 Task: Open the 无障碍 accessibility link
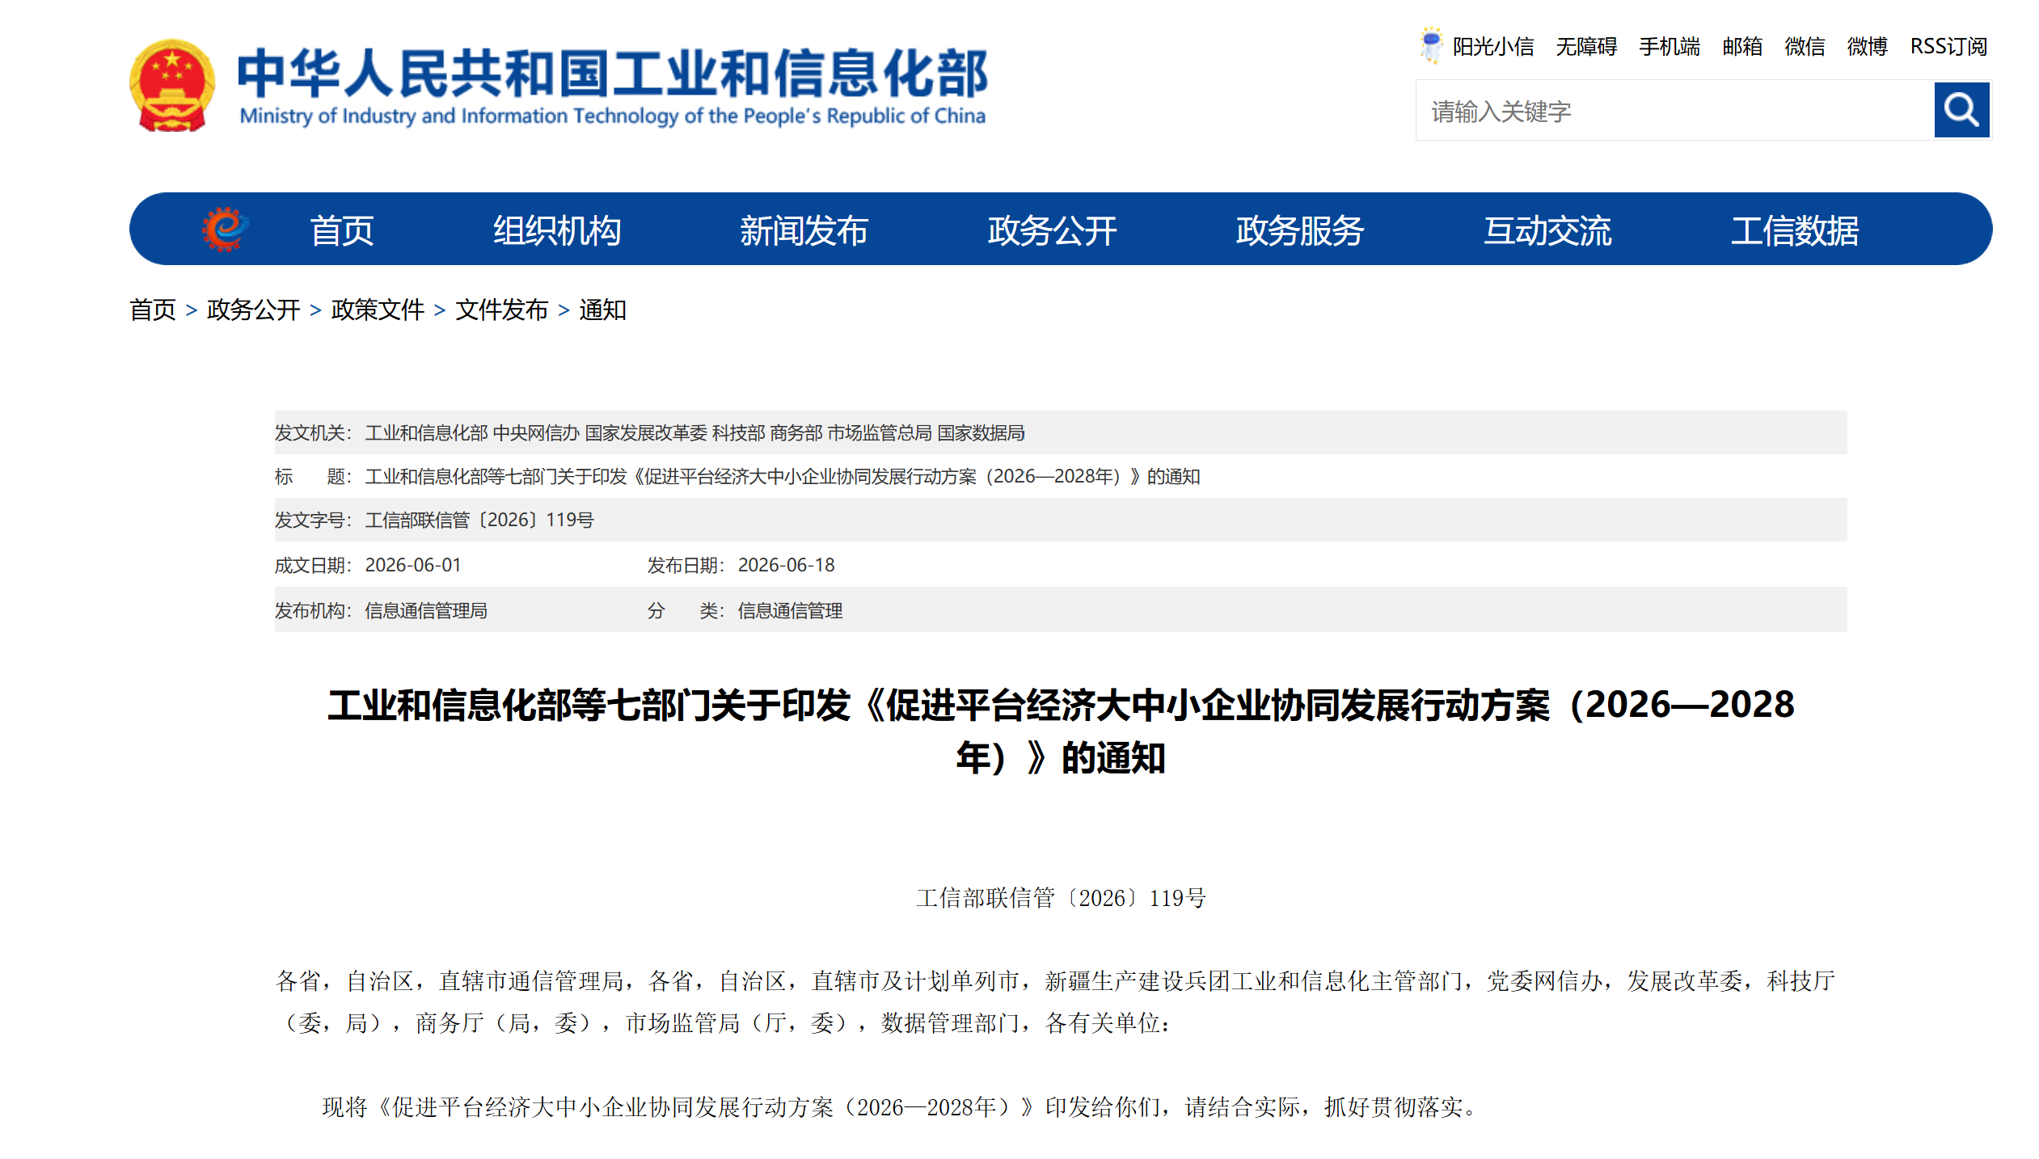point(1586,47)
